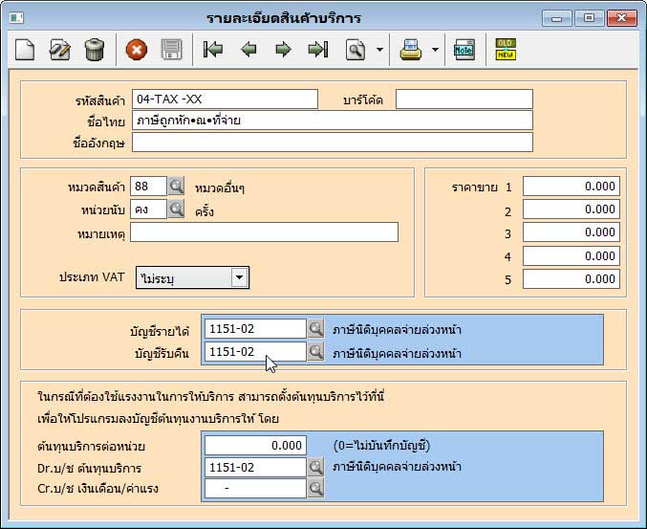Open lookup for บัญชีรายได้ account

(x=316, y=329)
